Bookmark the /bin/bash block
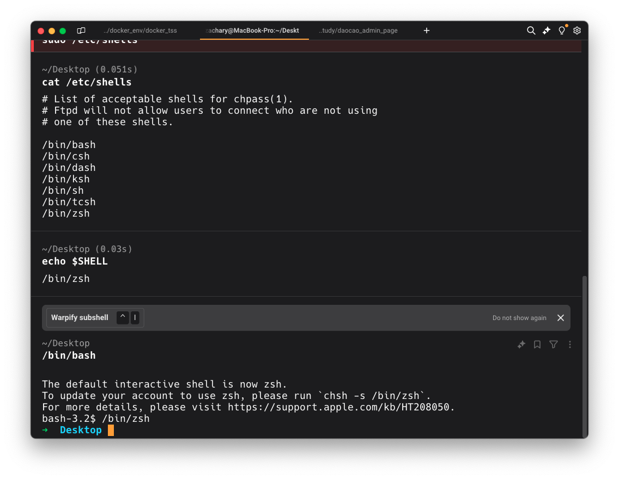 coord(537,345)
